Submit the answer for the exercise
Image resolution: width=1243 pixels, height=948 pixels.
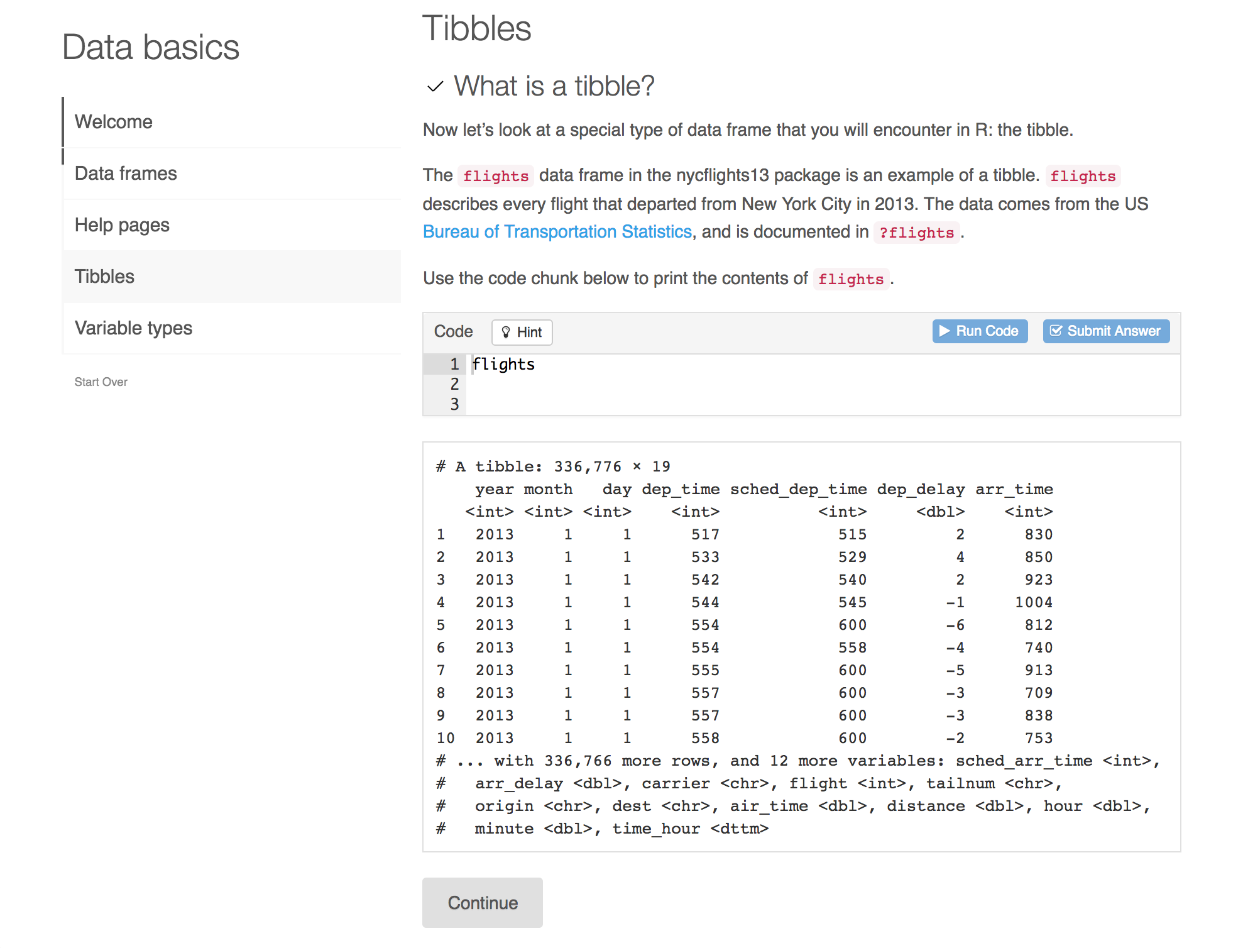(x=1106, y=331)
